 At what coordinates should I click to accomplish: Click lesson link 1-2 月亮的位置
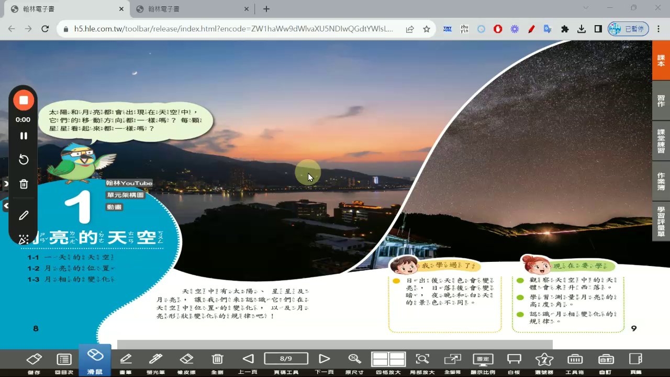[71, 268]
